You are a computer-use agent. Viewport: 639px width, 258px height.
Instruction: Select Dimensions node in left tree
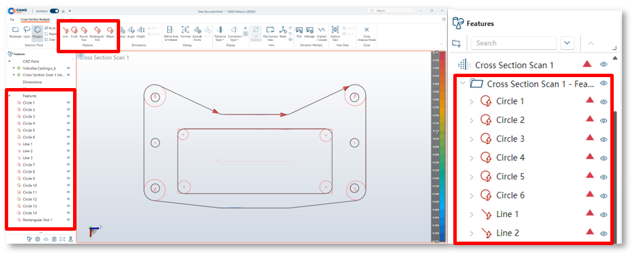coord(32,82)
